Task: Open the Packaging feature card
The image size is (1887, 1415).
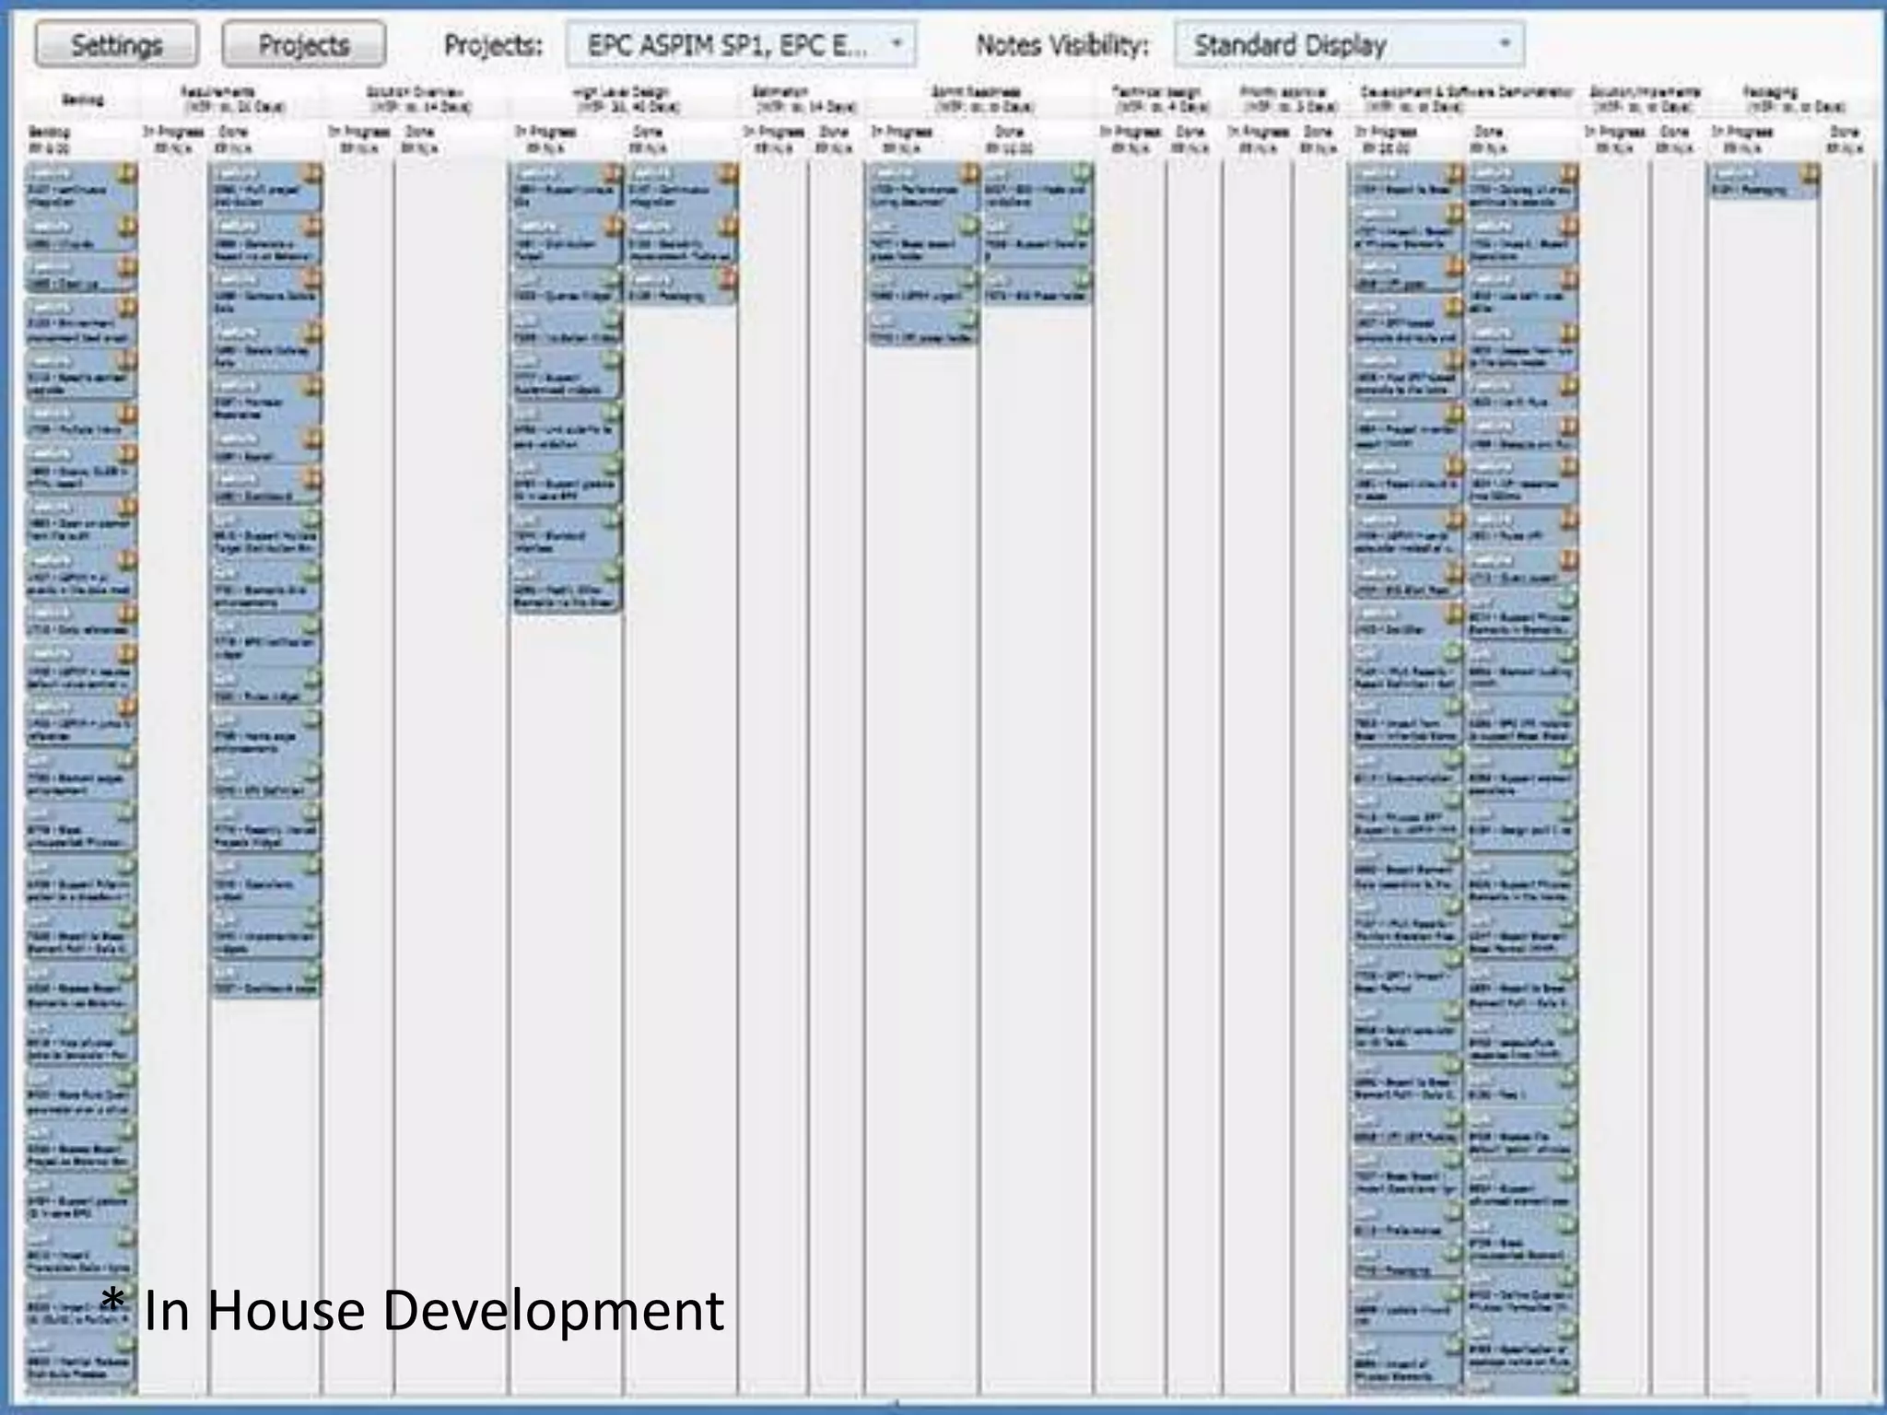Action: tap(1755, 184)
